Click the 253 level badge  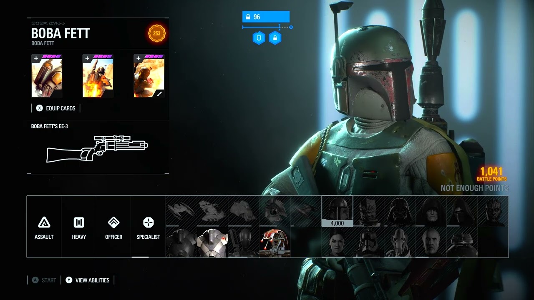(157, 34)
